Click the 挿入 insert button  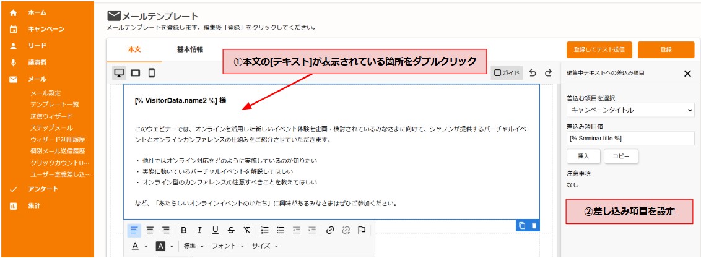pos(583,157)
